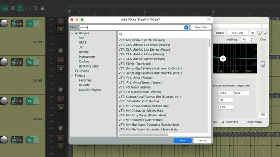Toggle the grid lines toolbar icon
The width and height of the screenshot is (280, 157).
[13, 8]
